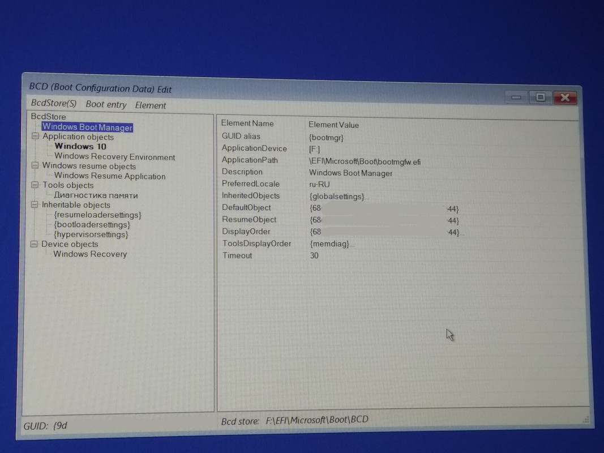Select the InheritedObjects element row
The image size is (604, 453).
399,196
